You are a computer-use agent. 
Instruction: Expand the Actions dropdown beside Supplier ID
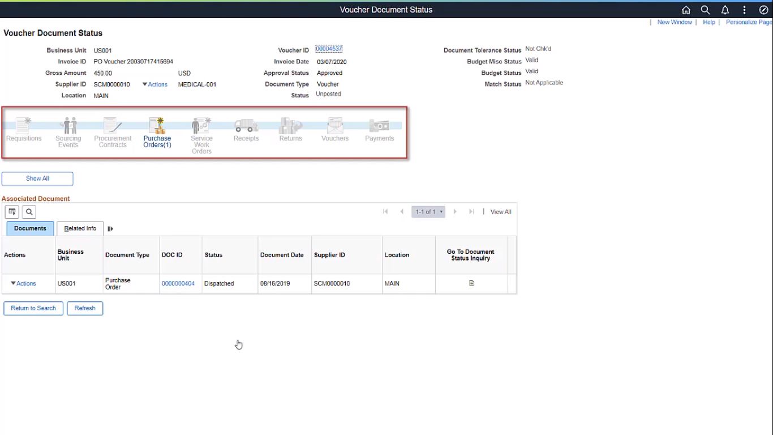pyautogui.click(x=154, y=84)
